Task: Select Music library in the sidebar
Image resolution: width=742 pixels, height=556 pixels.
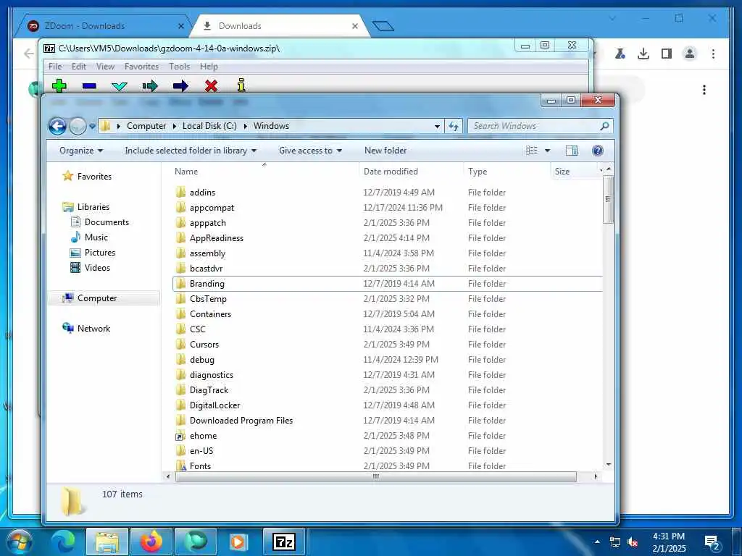Action: click(x=96, y=237)
